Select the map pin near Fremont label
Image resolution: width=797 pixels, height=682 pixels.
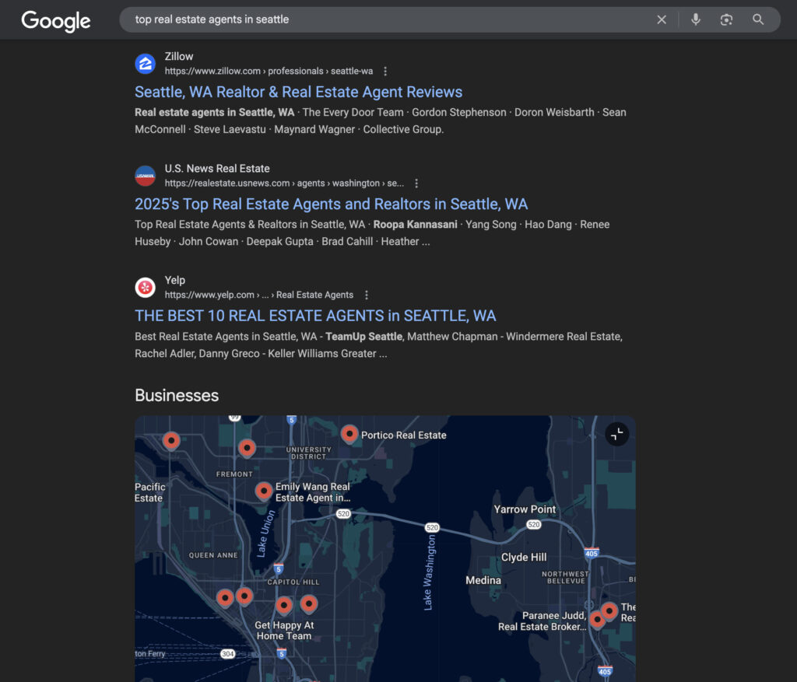pyautogui.click(x=247, y=449)
